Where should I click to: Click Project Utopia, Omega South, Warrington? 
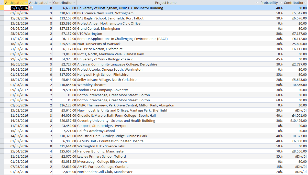pos(110,69)
